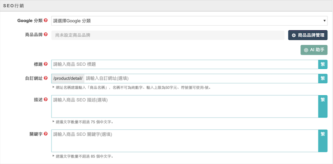Focus the SEO 關鍵字 textarea
The image size is (333, 164).
pyautogui.click(x=185, y=141)
